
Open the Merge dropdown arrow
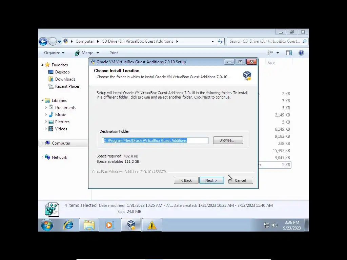click(98, 53)
